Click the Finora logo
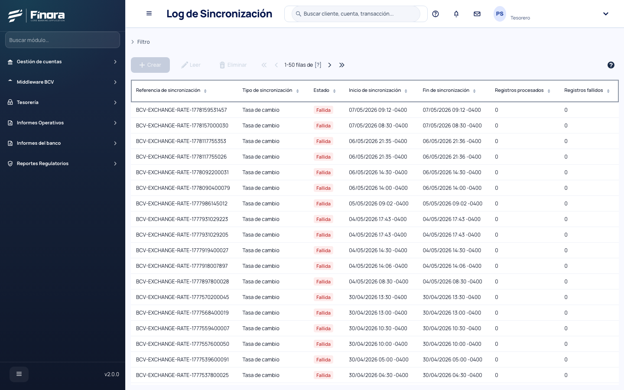This screenshot has width=624, height=390. (36, 16)
